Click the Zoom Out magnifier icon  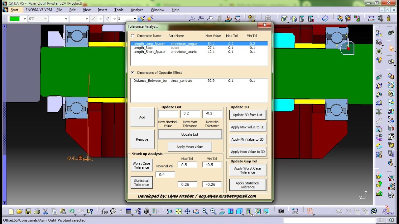(x=213, y=212)
